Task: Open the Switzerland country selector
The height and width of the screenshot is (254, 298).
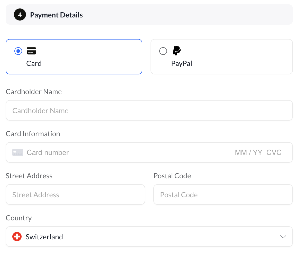Action: 149,237
